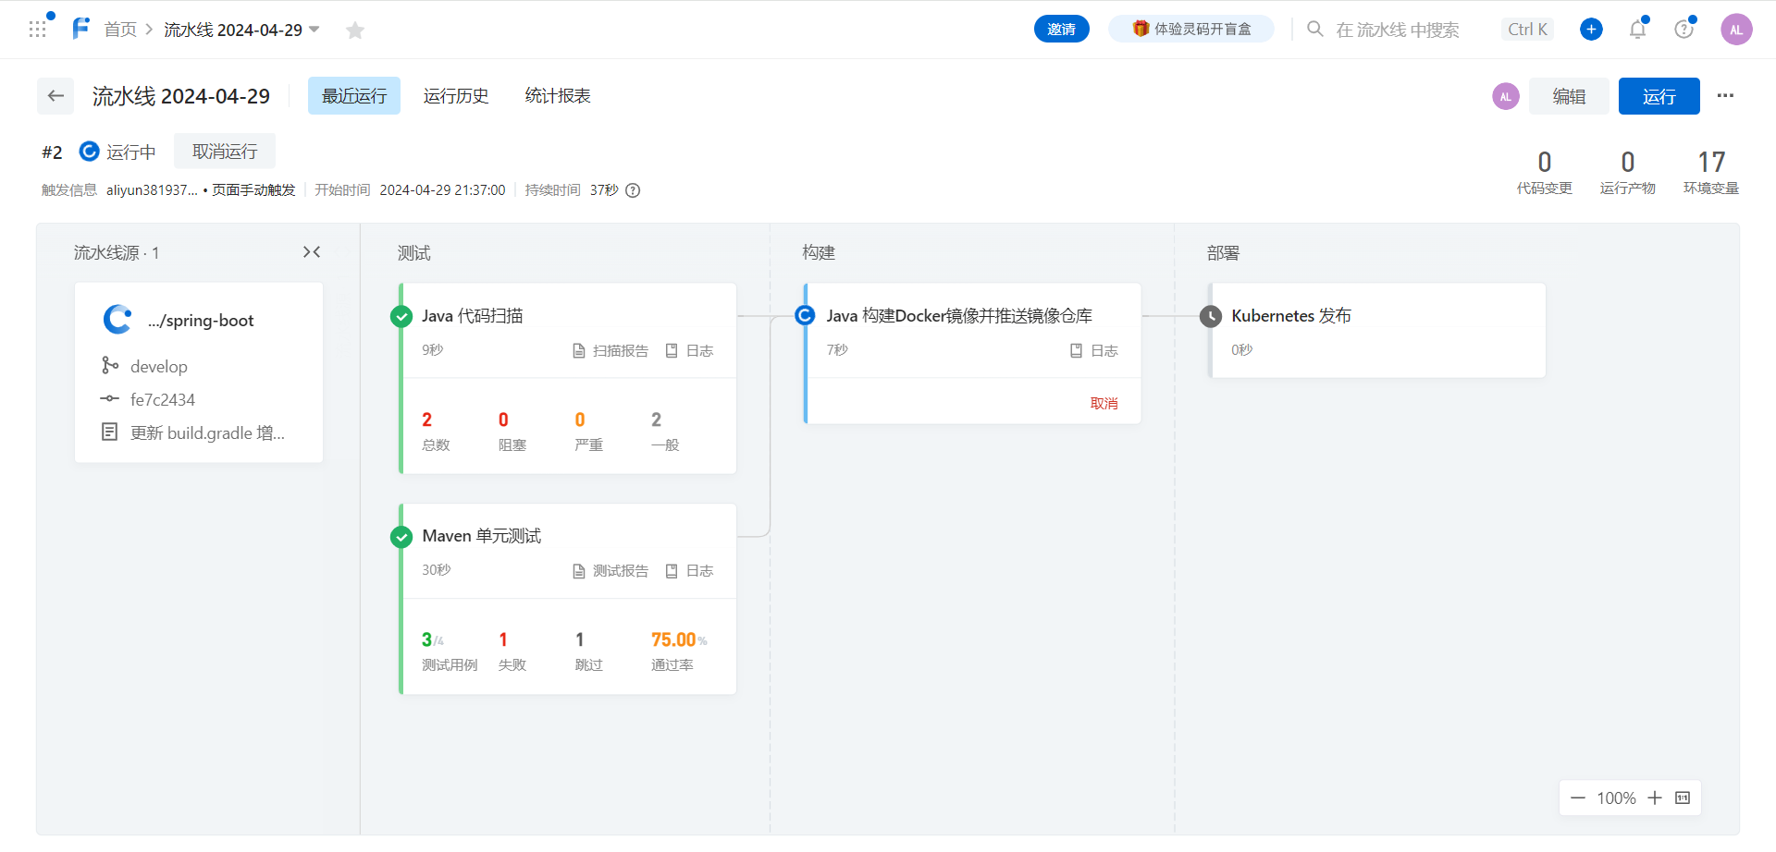The width and height of the screenshot is (1776, 852).
Task: Open 日志 for Maven 单元测试
Action: tap(690, 571)
